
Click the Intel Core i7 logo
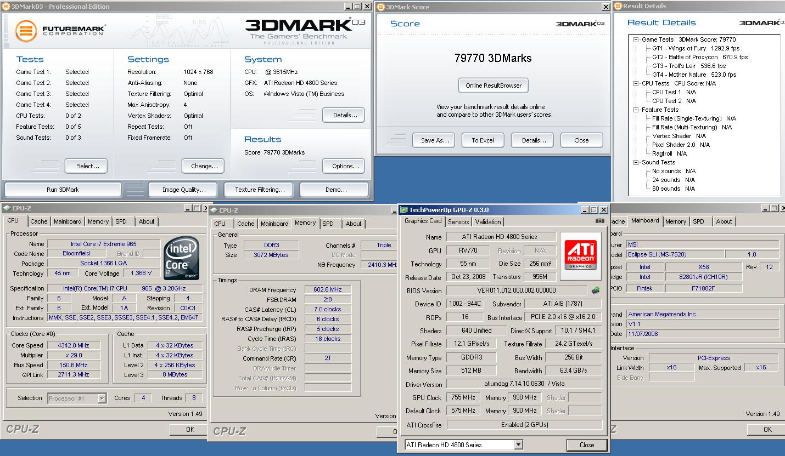182,258
